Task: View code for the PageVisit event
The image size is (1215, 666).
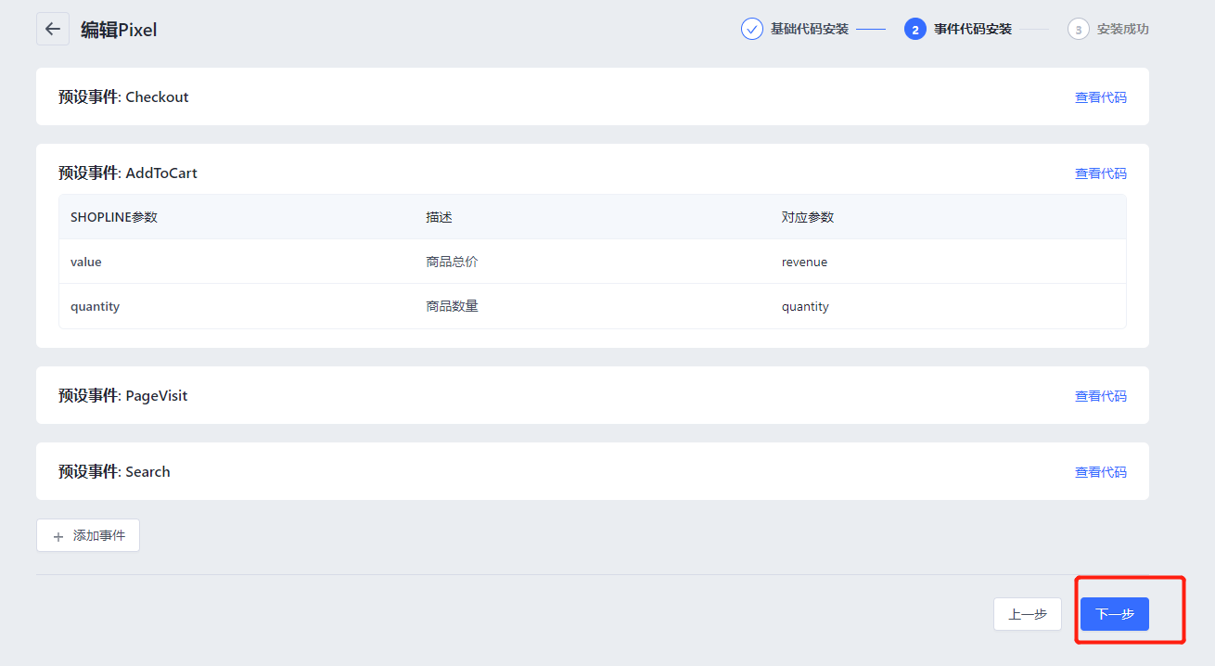Action: click(x=1100, y=396)
